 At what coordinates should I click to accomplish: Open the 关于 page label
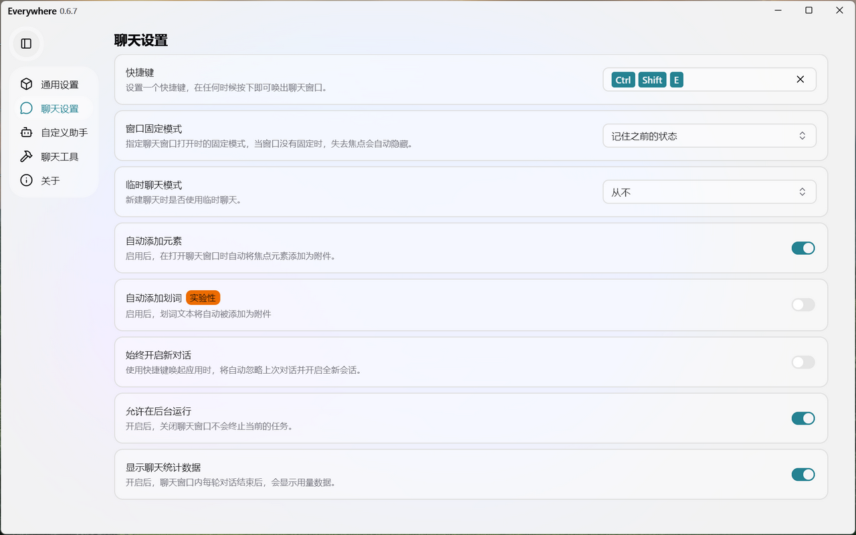(x=51, y=181)
